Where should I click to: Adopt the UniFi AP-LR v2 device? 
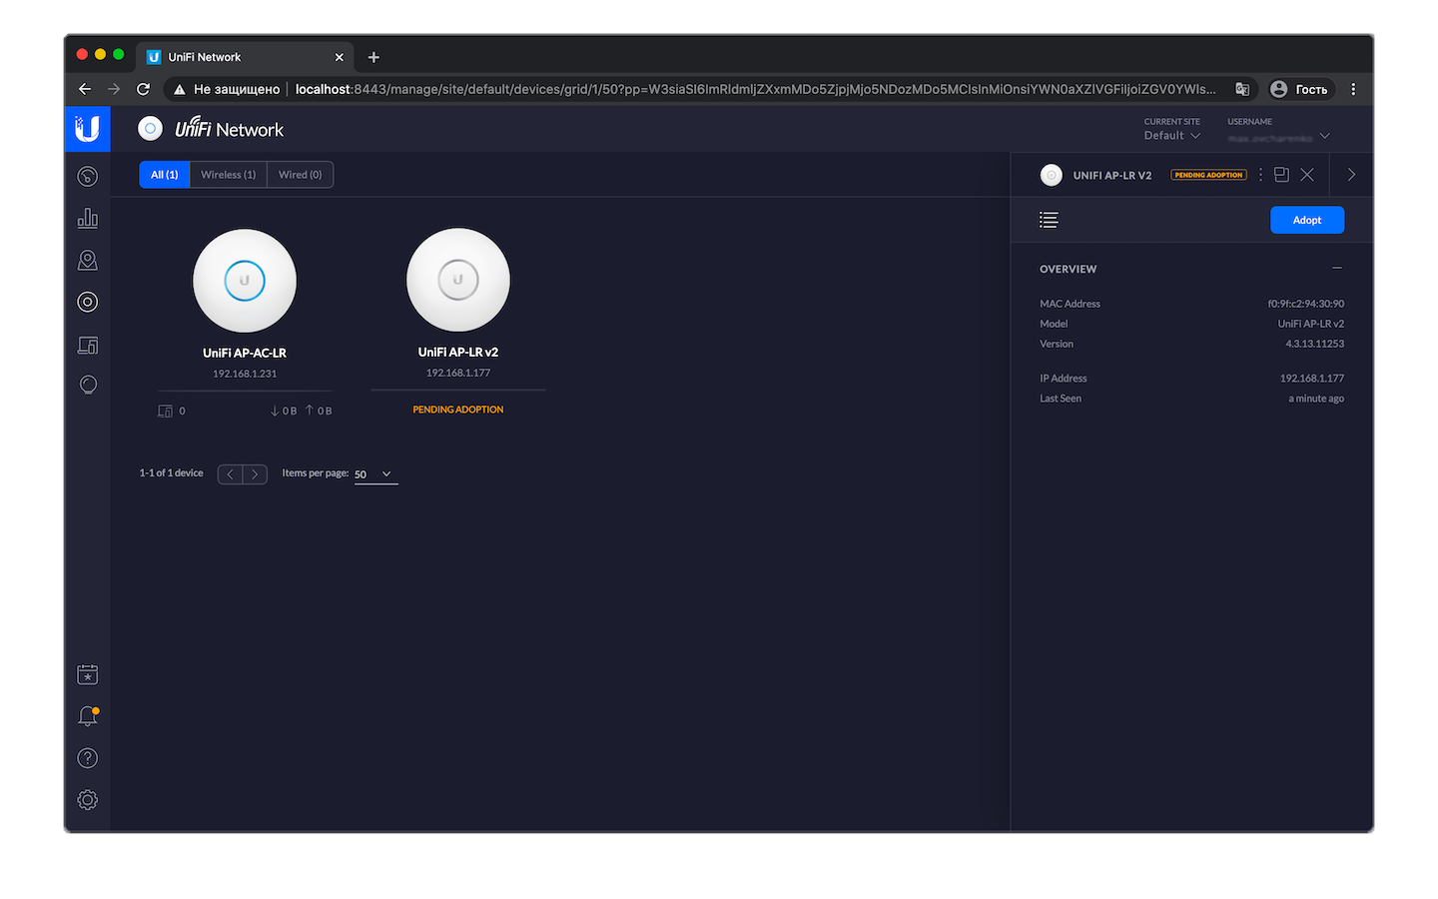[1307, 220]
